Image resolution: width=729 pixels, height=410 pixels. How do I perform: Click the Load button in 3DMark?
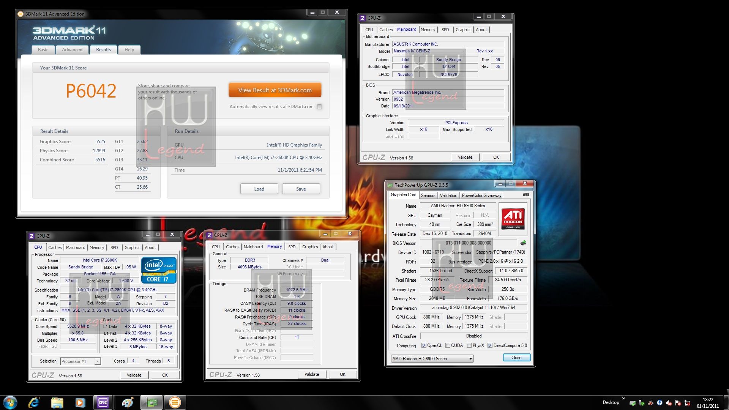tap(259, 189)
